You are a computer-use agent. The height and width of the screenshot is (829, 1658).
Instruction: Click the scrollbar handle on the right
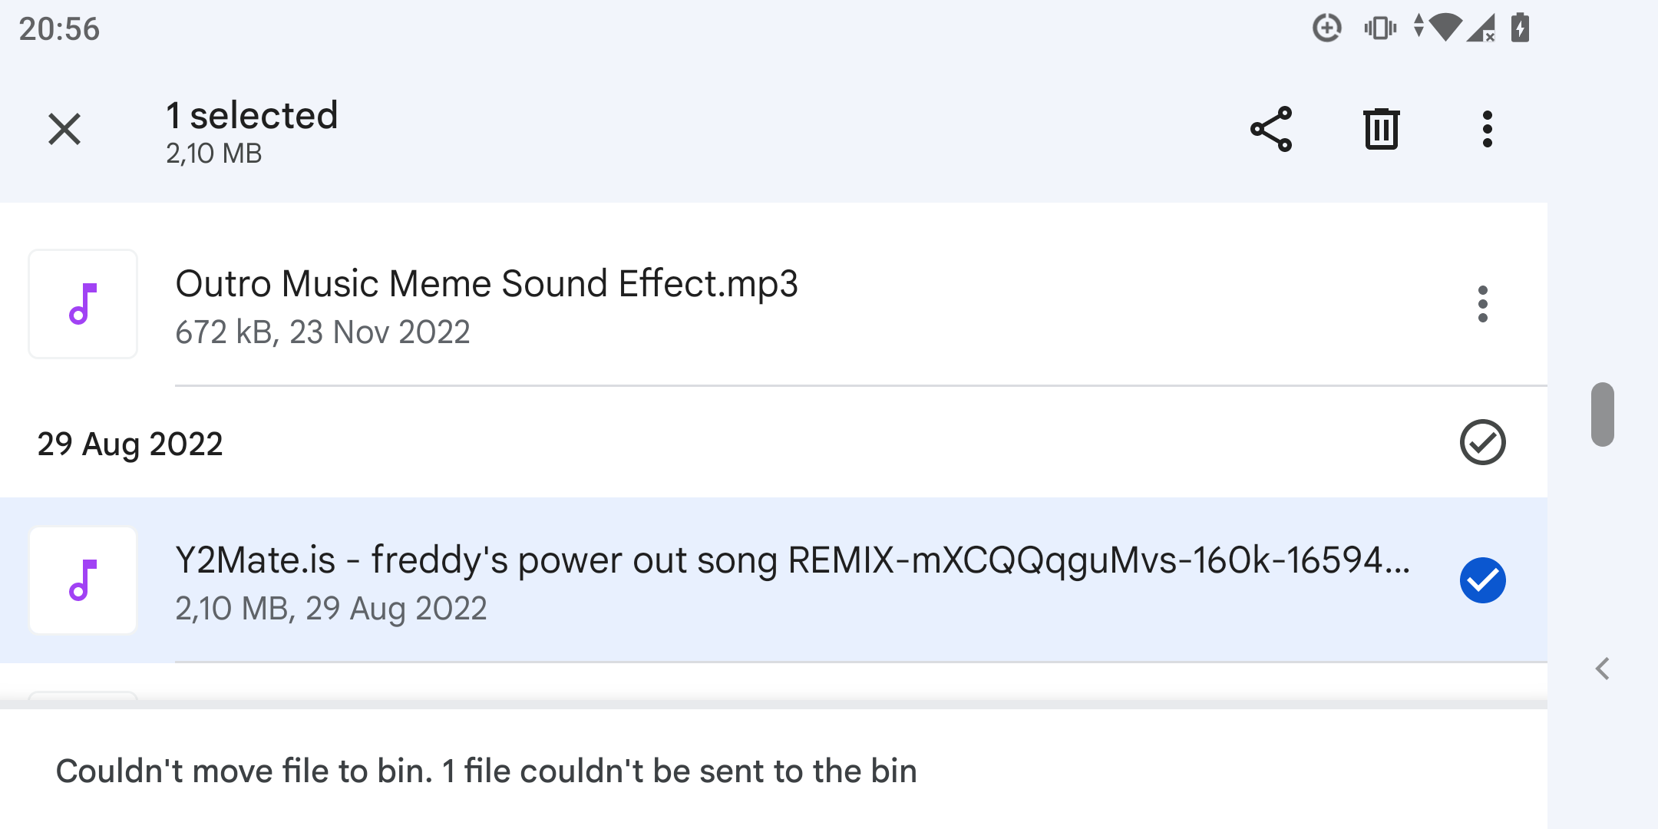pyautogui.click(x=1603, y=414)
